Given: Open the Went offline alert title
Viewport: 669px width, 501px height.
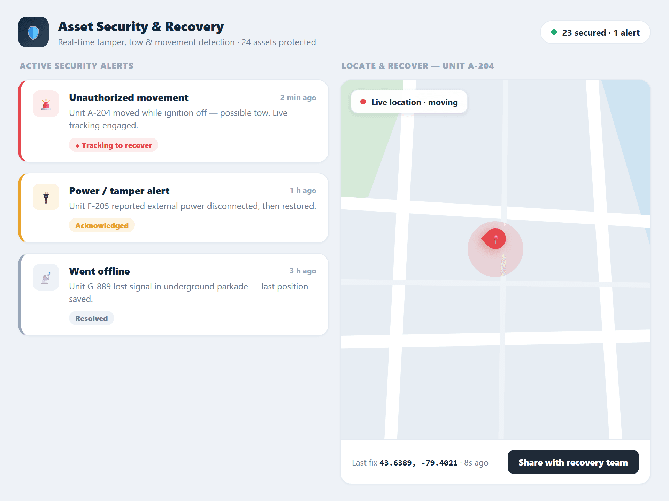Looking at the screenshot, I should coord(99,271).
